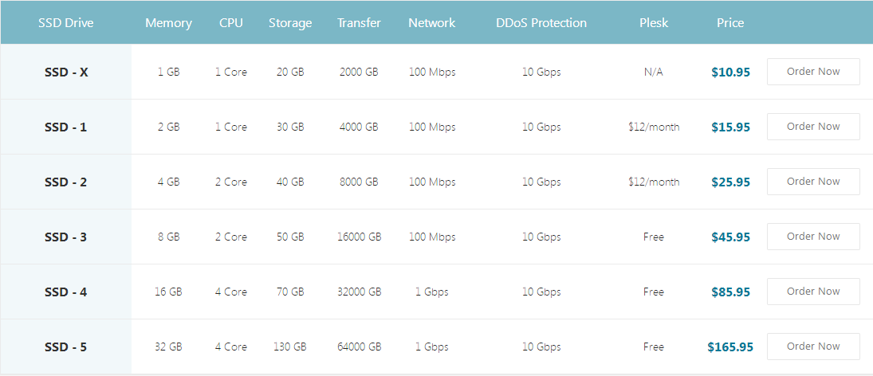Click the $85.95 price for SSD - 4

coord(730,292)
